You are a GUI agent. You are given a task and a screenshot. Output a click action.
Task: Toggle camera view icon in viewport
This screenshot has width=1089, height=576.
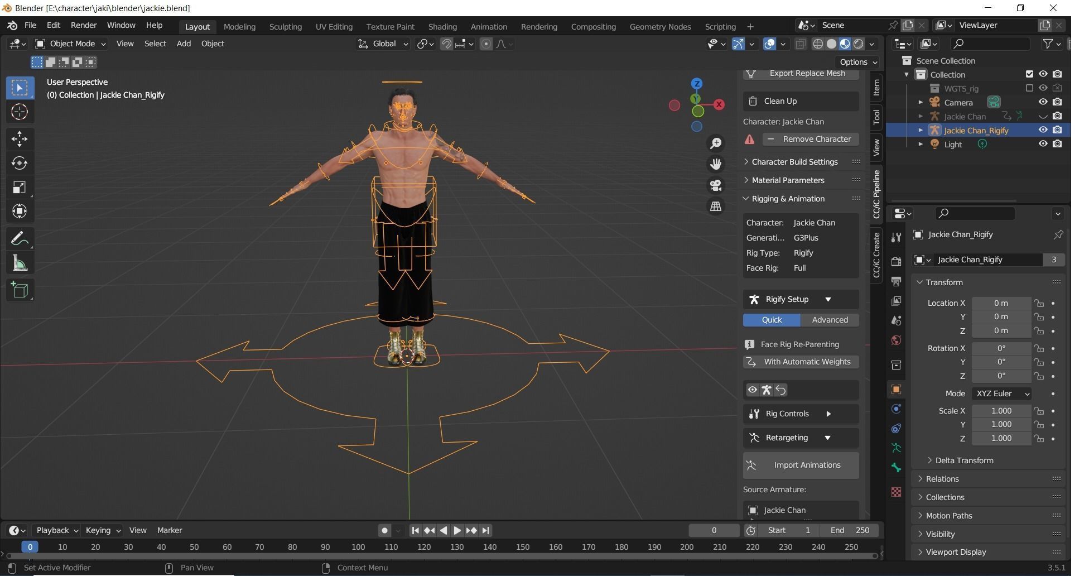(716, 185)
